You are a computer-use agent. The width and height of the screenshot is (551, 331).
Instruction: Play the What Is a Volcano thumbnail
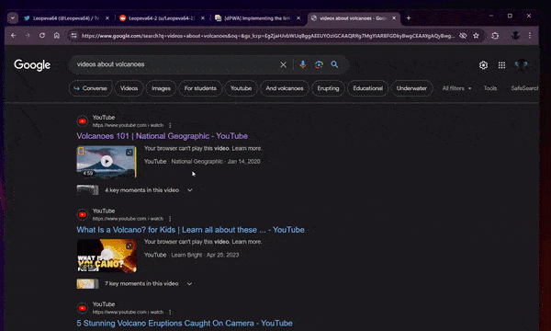pos(107,256)
